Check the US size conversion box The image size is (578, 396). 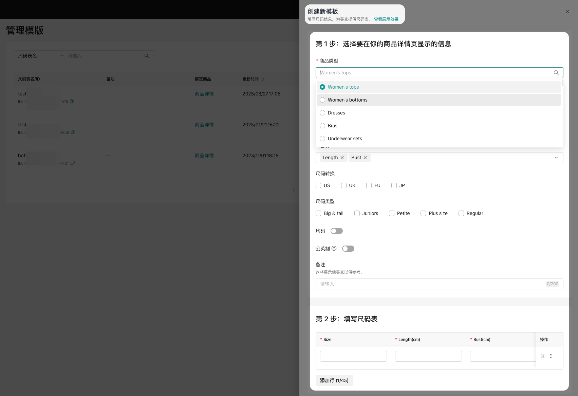318,185
